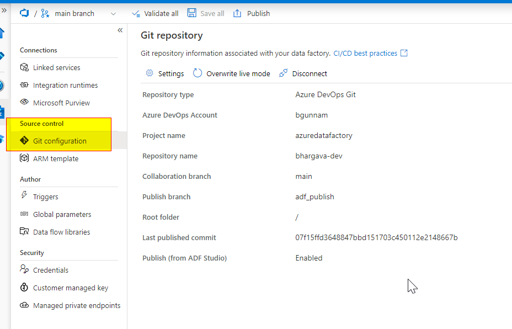The width and height of the screenshot is (512, 329).
Task: Click the Publish button label
Action: [x=258, y=13]
